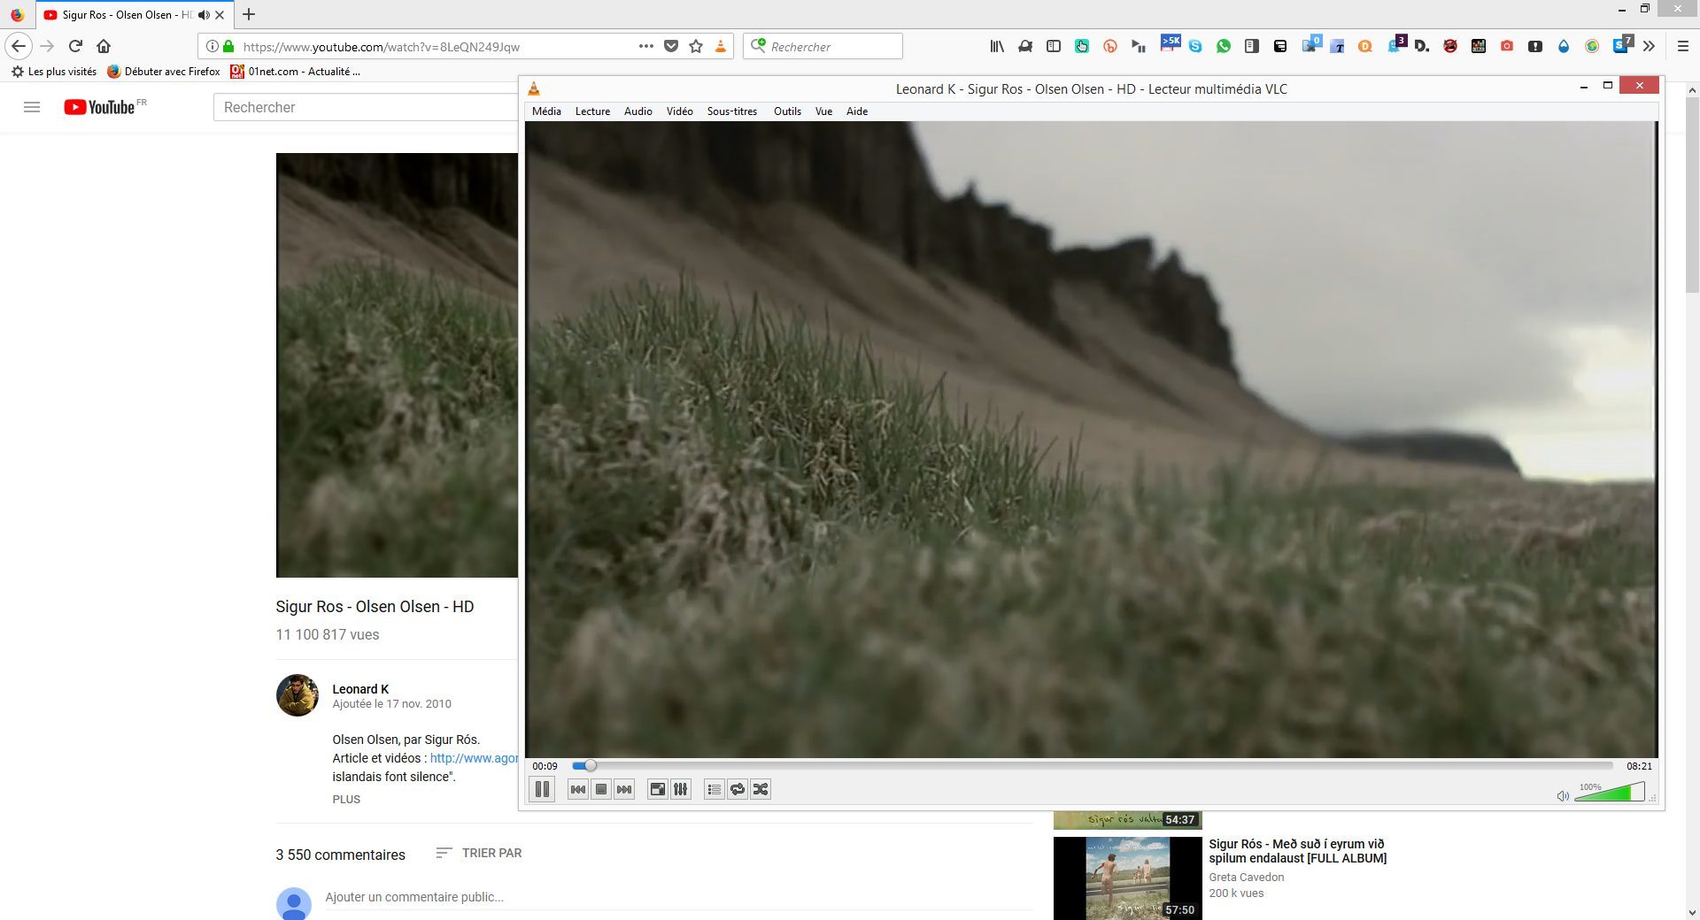
Task: Go back in Firefox
Action: [19, 46]
